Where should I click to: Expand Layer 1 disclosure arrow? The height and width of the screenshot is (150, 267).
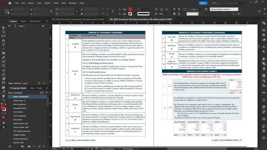point(18,26)
